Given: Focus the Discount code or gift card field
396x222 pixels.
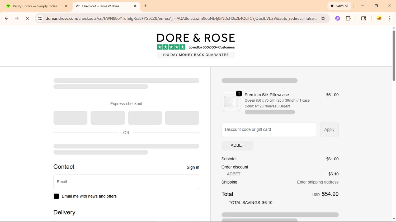Looking at the screenshot, I should pyautogui.click(x=269, y=130).
